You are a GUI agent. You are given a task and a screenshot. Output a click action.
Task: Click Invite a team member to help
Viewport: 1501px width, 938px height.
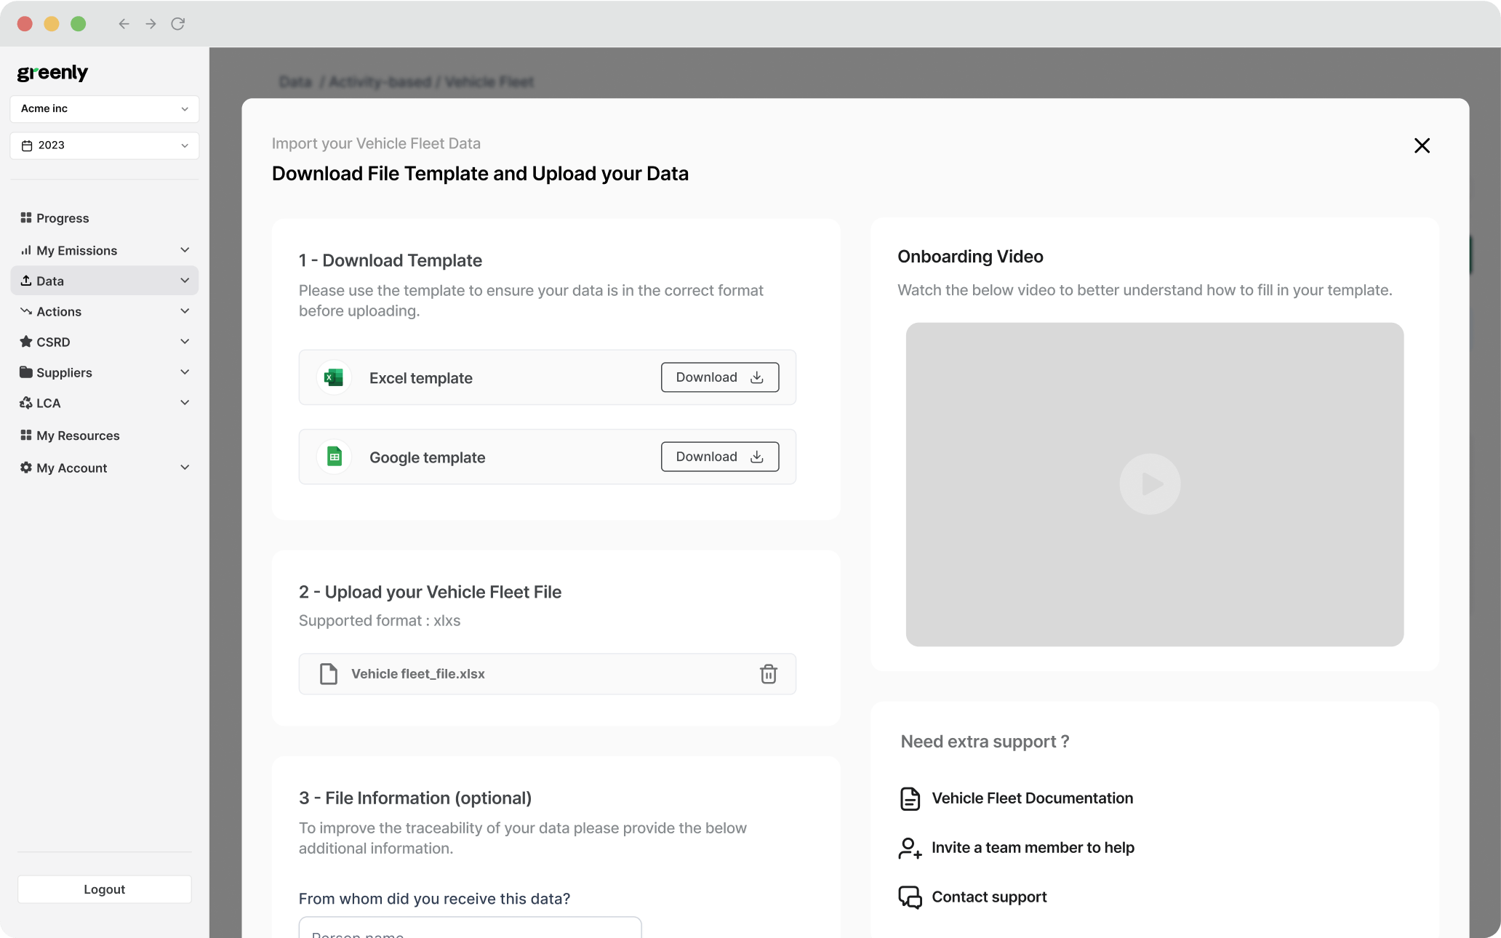tap(1032, 848)
